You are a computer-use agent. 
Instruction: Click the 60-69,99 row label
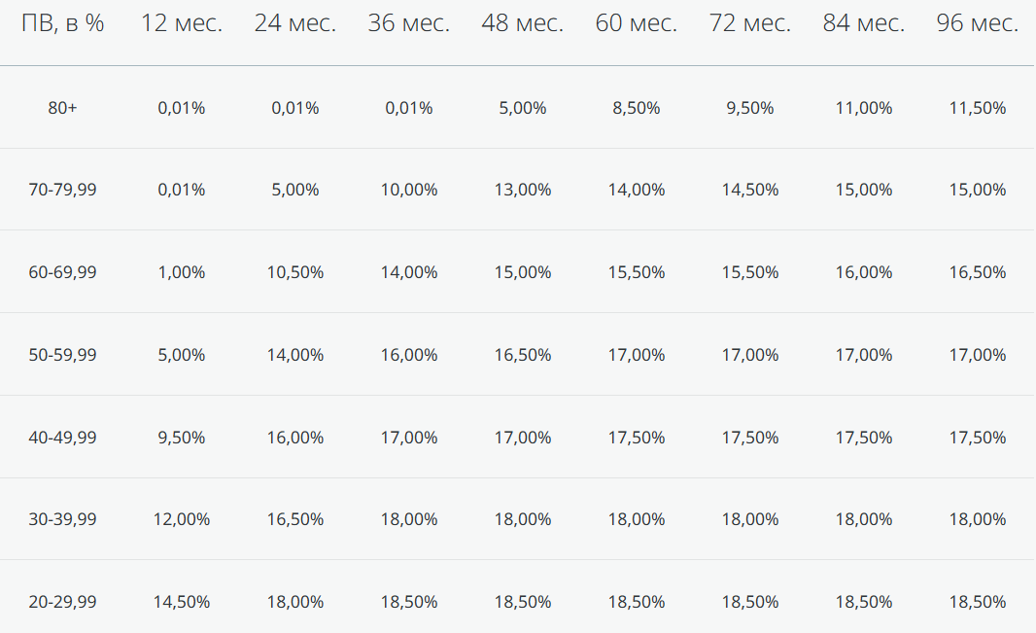pyautogui.click(x=62, y=272)
